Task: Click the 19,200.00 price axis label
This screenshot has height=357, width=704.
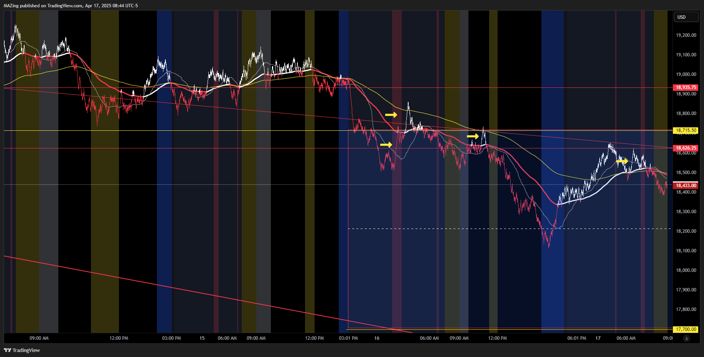Action: [686, 35]
